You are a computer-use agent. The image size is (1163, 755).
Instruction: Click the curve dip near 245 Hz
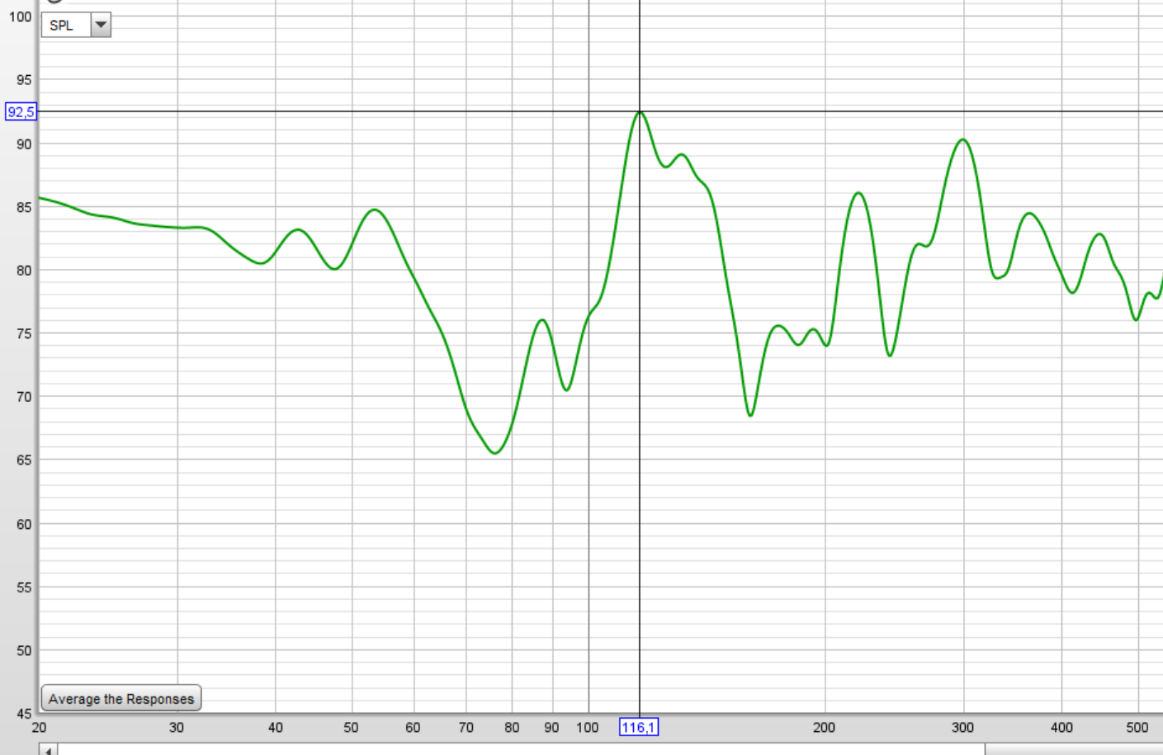pyautogui.click(x=890, y=356)
